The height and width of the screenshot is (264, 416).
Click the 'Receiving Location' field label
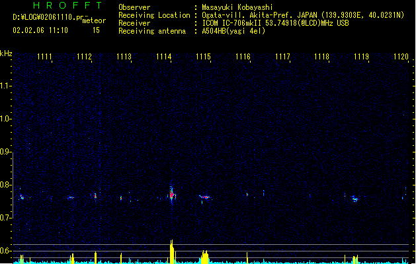click(x=154, y=15)
